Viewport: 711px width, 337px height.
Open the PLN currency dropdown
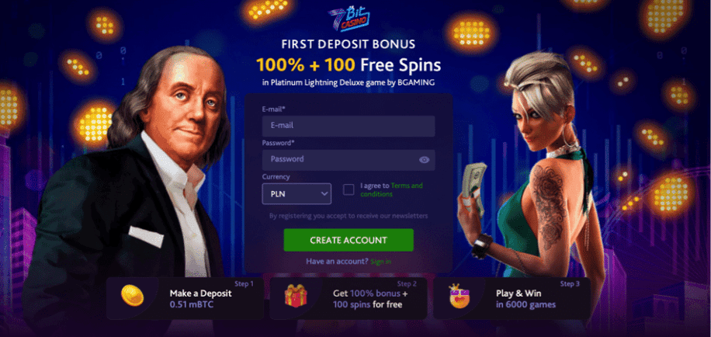tap(297, 193)
